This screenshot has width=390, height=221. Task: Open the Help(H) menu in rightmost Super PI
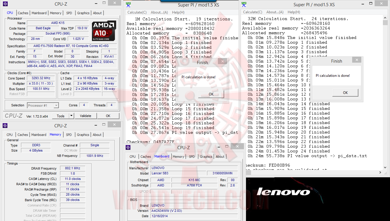294,12
